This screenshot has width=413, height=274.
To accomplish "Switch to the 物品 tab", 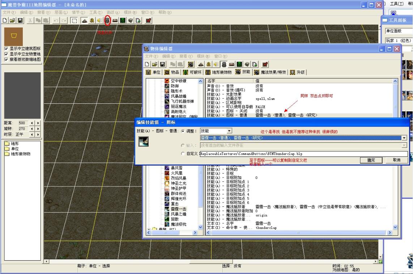I will [174, 72].
